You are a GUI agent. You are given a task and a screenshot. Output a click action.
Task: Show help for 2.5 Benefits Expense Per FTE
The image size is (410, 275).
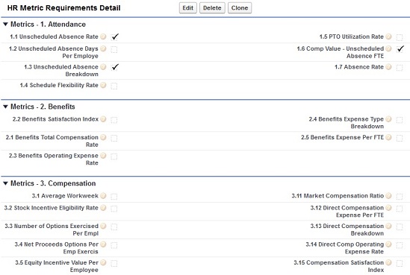pos(388,137)
